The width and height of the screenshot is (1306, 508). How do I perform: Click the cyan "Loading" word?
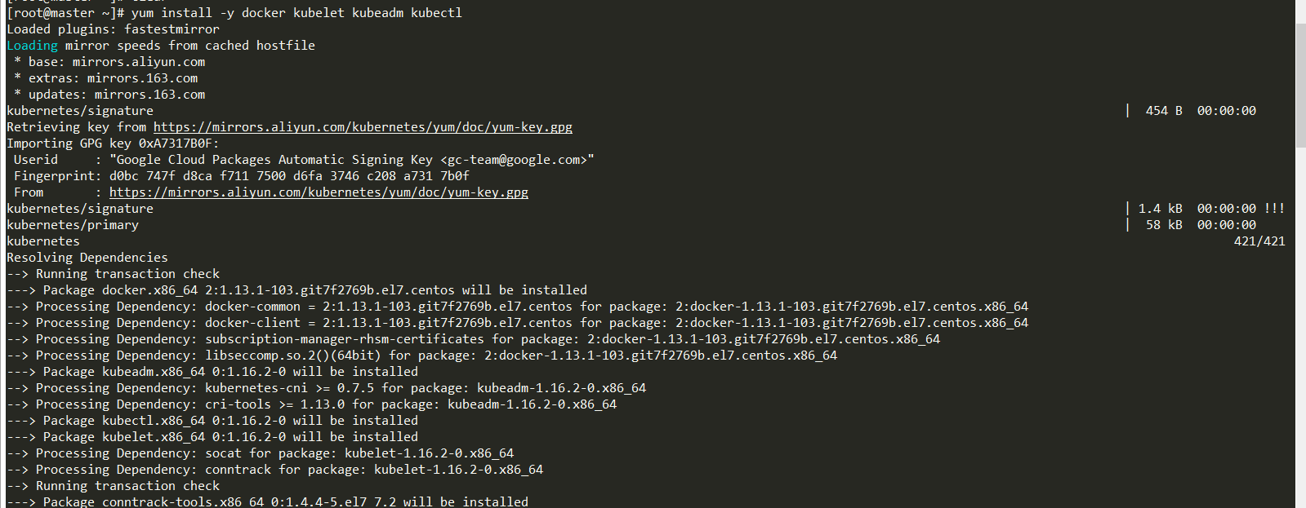point(32,46)
